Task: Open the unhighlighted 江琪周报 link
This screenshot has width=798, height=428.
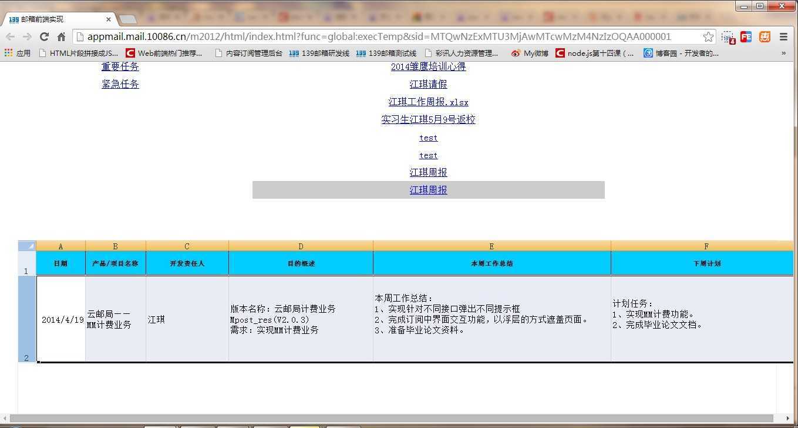Action: pos(428,172)
